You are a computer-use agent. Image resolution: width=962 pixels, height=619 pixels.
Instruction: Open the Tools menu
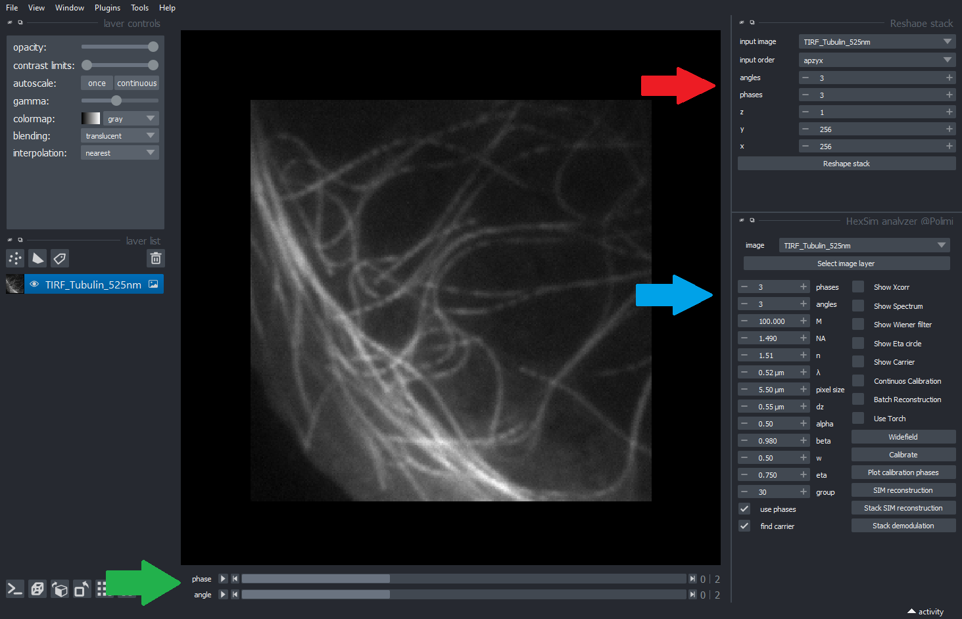coord(139,8)
